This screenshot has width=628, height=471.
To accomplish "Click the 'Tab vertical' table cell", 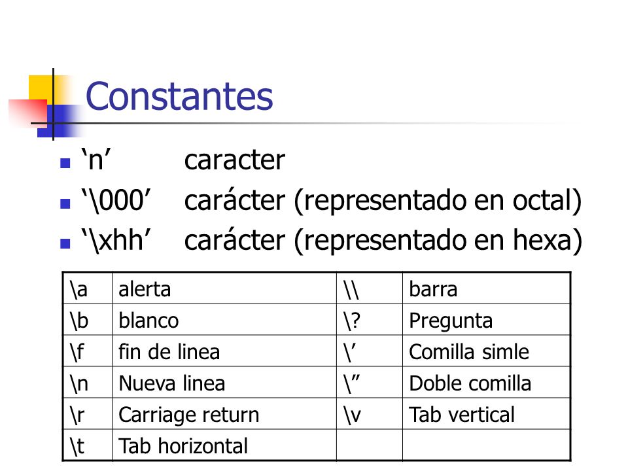I will click(486, 413).
